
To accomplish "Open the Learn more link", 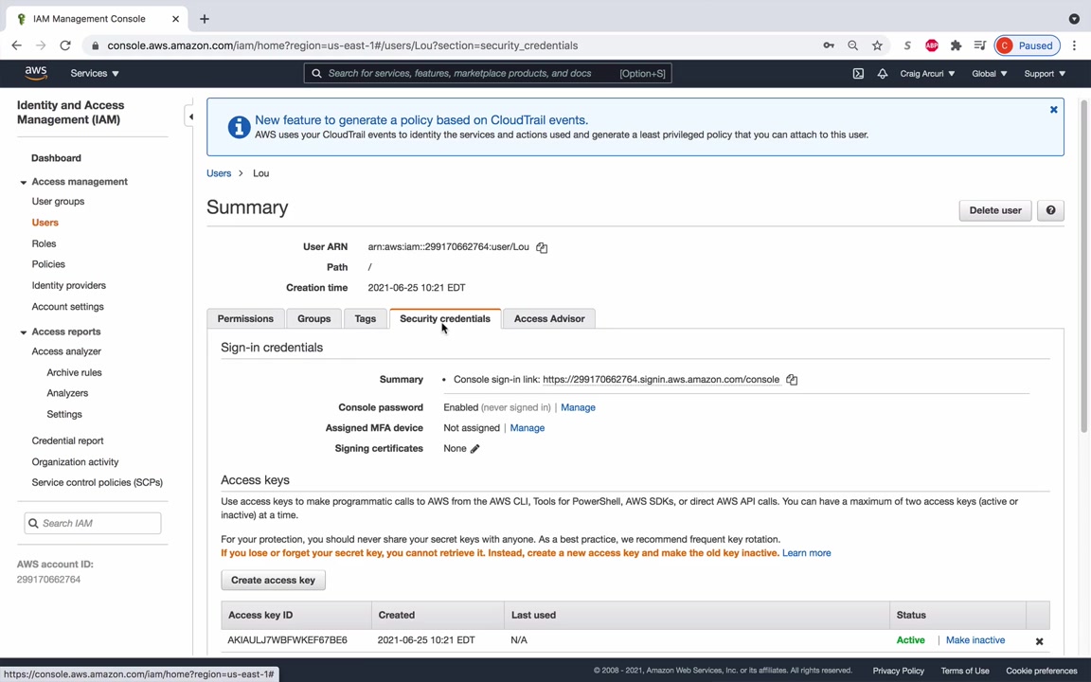I will (807, 553).
